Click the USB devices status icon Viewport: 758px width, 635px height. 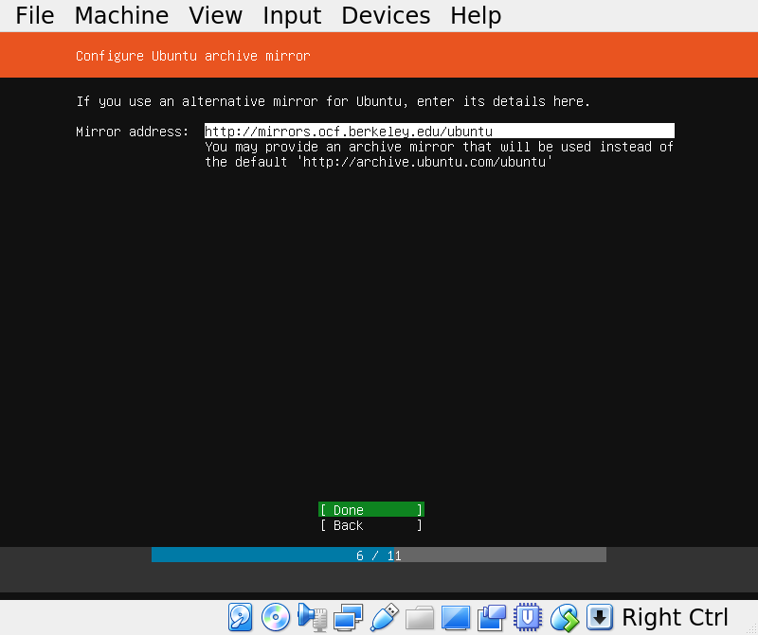click(x=384, y=616)
